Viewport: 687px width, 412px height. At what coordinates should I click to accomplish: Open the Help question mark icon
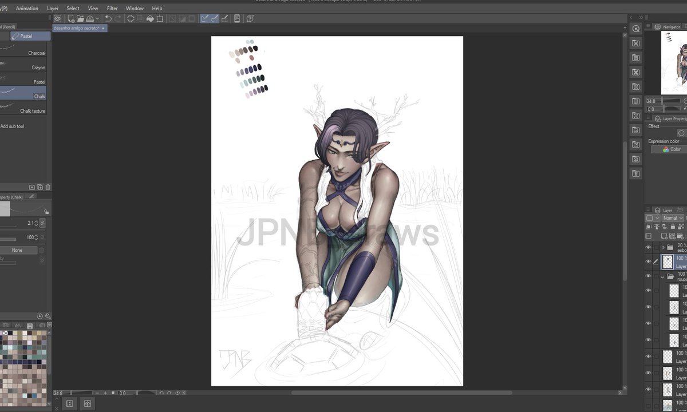pos(250,18)
